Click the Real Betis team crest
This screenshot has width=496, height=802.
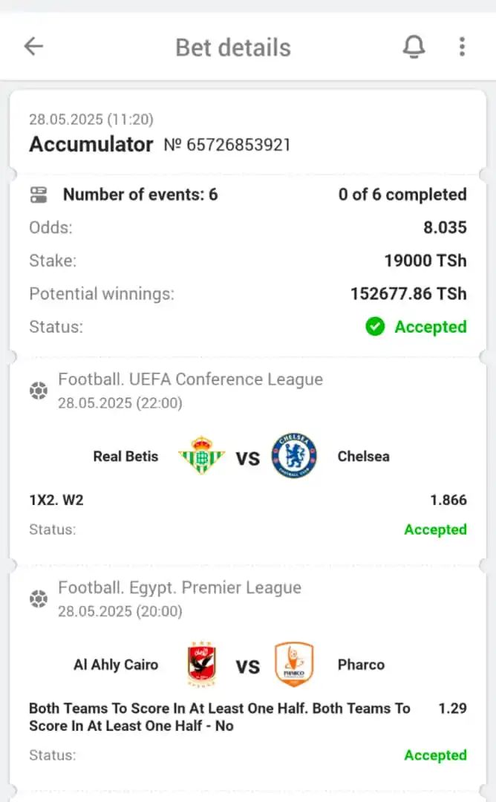(201, 455)
